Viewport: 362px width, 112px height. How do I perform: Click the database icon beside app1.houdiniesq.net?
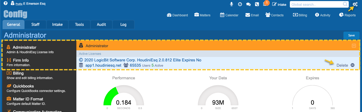[81, 65]
